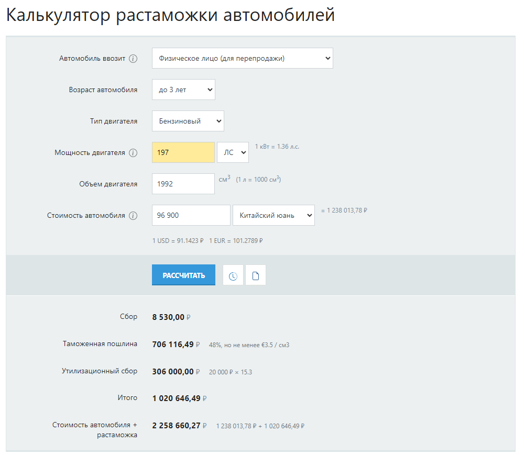Click the document icon next to history
Image resolution: width=525 pixels, height=455 pixels.
point(256,275)
